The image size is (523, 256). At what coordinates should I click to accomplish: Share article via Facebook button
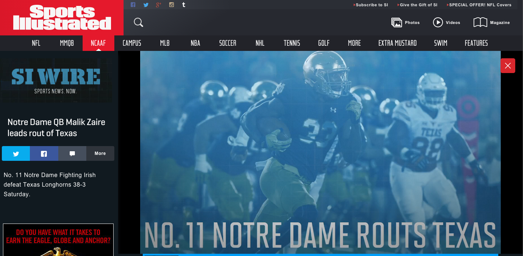click(44, 153)
